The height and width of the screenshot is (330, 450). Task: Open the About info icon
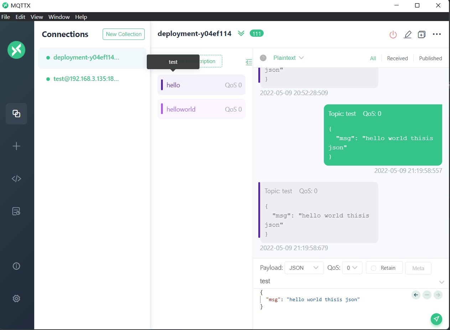pos(16,266)
